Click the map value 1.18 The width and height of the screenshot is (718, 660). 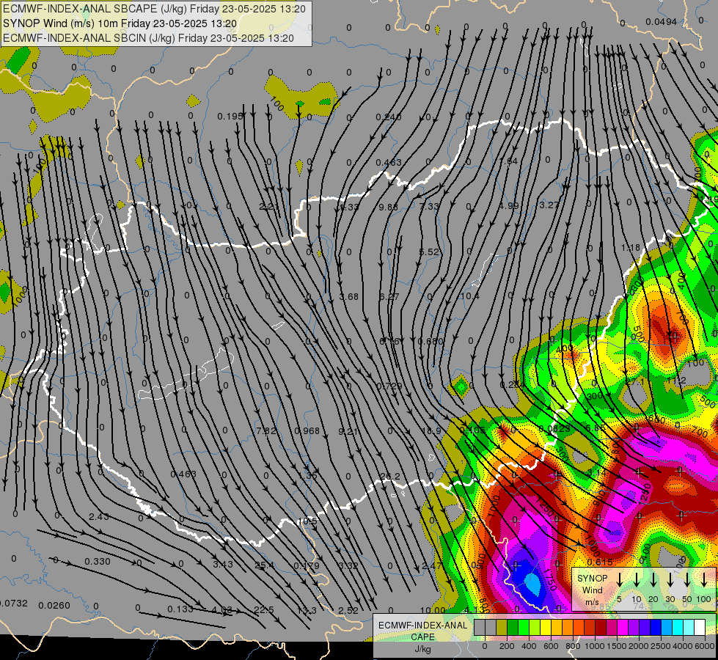coord(631,248)
